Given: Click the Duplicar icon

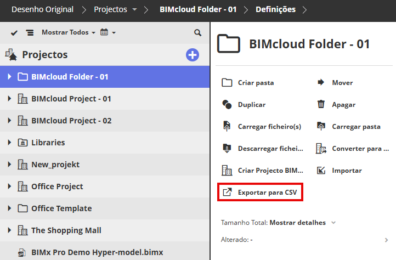Looking at the screenshot, I should [227, 104].
